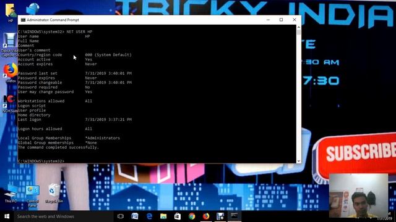Close the Command Prompt window
The height and width of the screenshot is (222, 396).
[x=295, y=20]
